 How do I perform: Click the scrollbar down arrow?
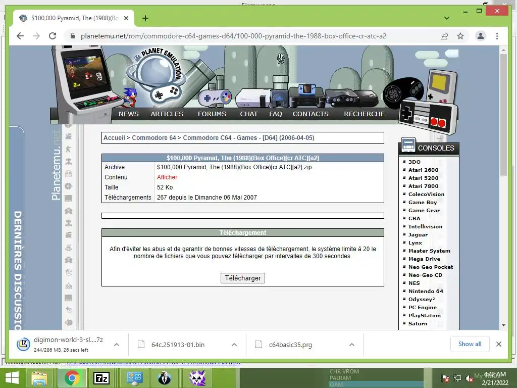click(503, 325)
